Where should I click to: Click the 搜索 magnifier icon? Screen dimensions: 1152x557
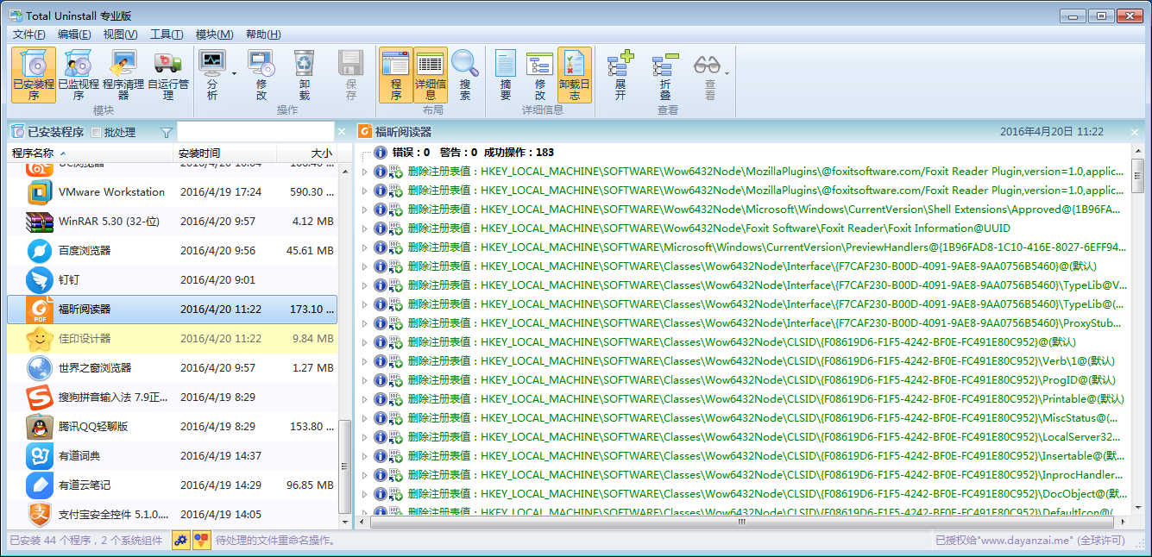coord(465,74)
